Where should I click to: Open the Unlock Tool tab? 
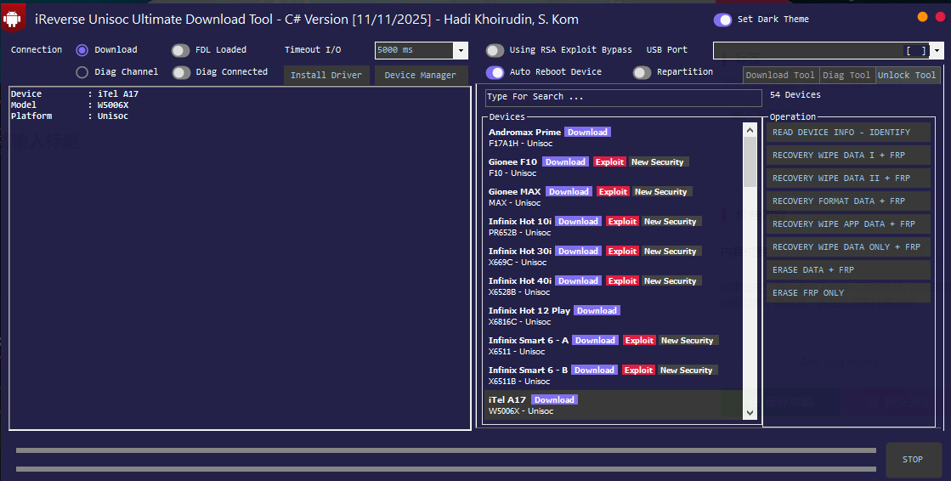907,76
